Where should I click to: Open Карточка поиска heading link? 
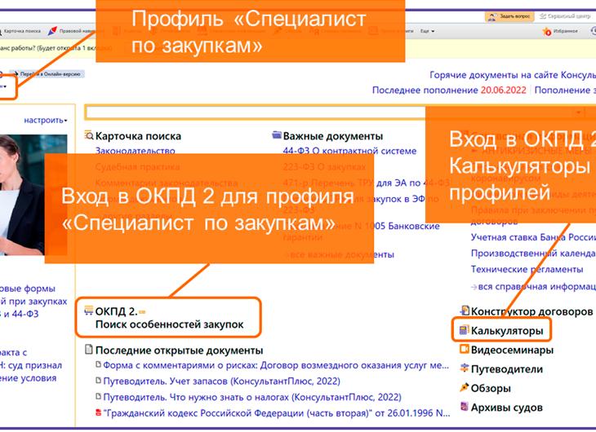(138, 136)
